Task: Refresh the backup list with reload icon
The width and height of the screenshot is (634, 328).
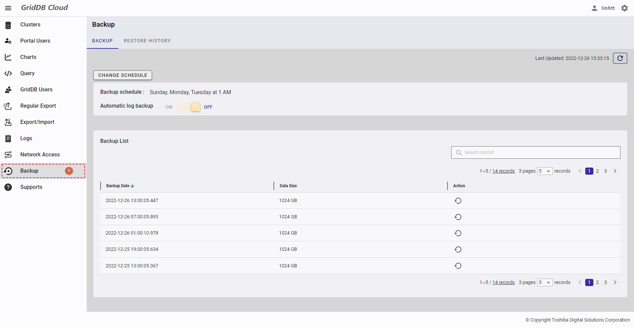Action: tap(620, 58)
